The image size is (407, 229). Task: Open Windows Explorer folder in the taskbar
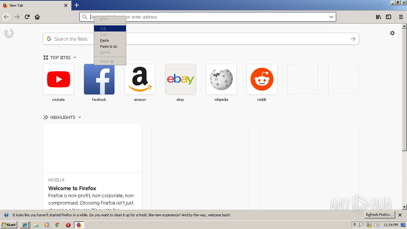coord(36,225)
